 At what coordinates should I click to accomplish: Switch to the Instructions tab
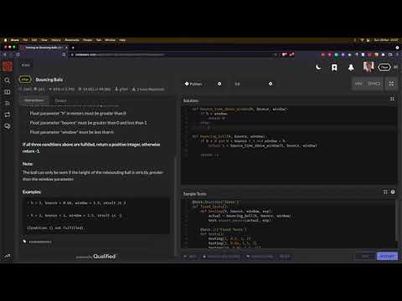click(33, 100)
